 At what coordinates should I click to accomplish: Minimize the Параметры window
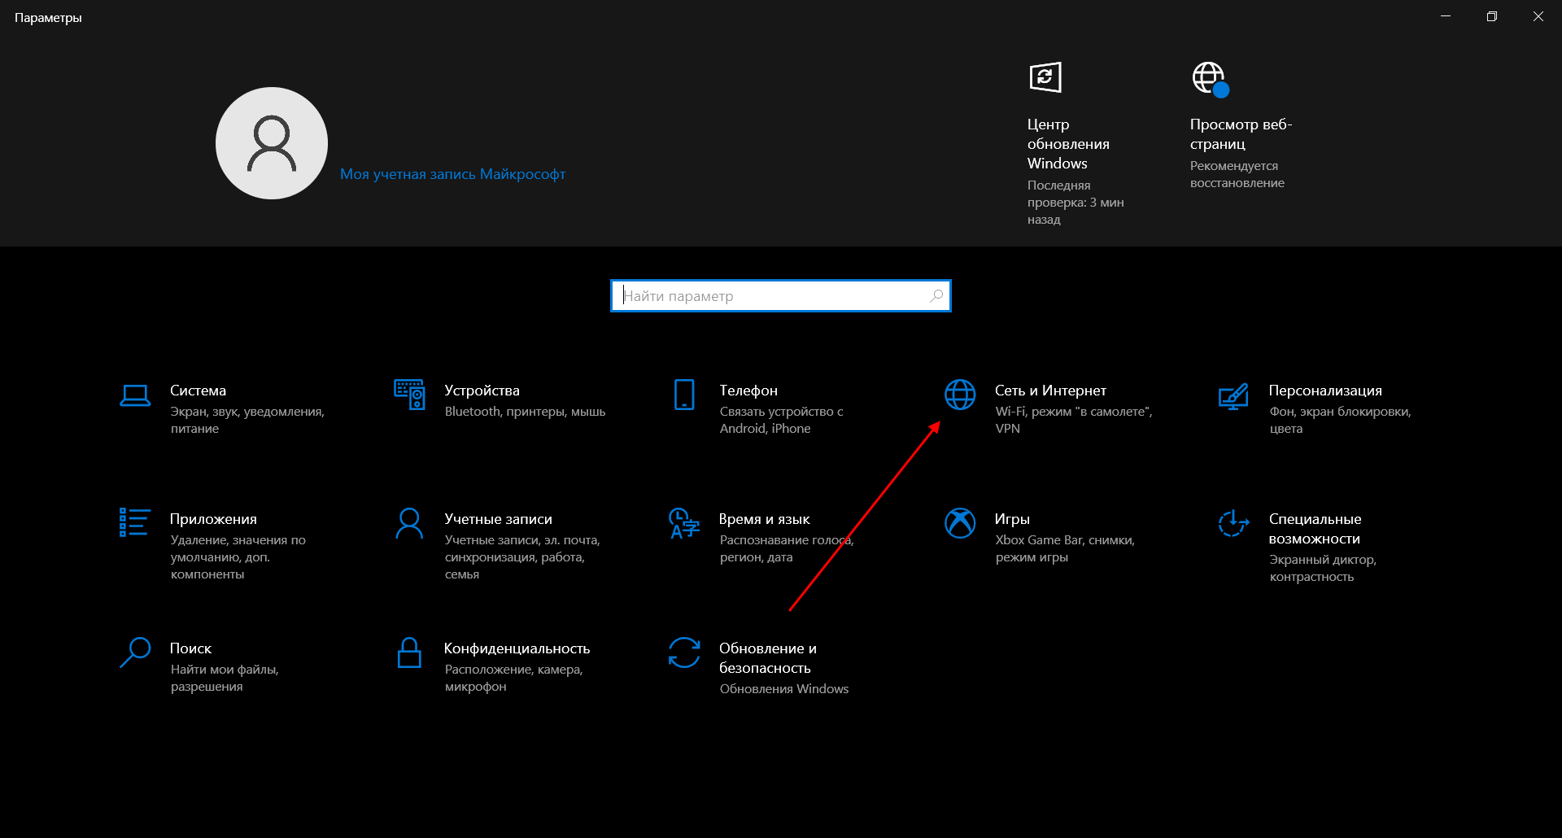click(x=1446, y=16)
